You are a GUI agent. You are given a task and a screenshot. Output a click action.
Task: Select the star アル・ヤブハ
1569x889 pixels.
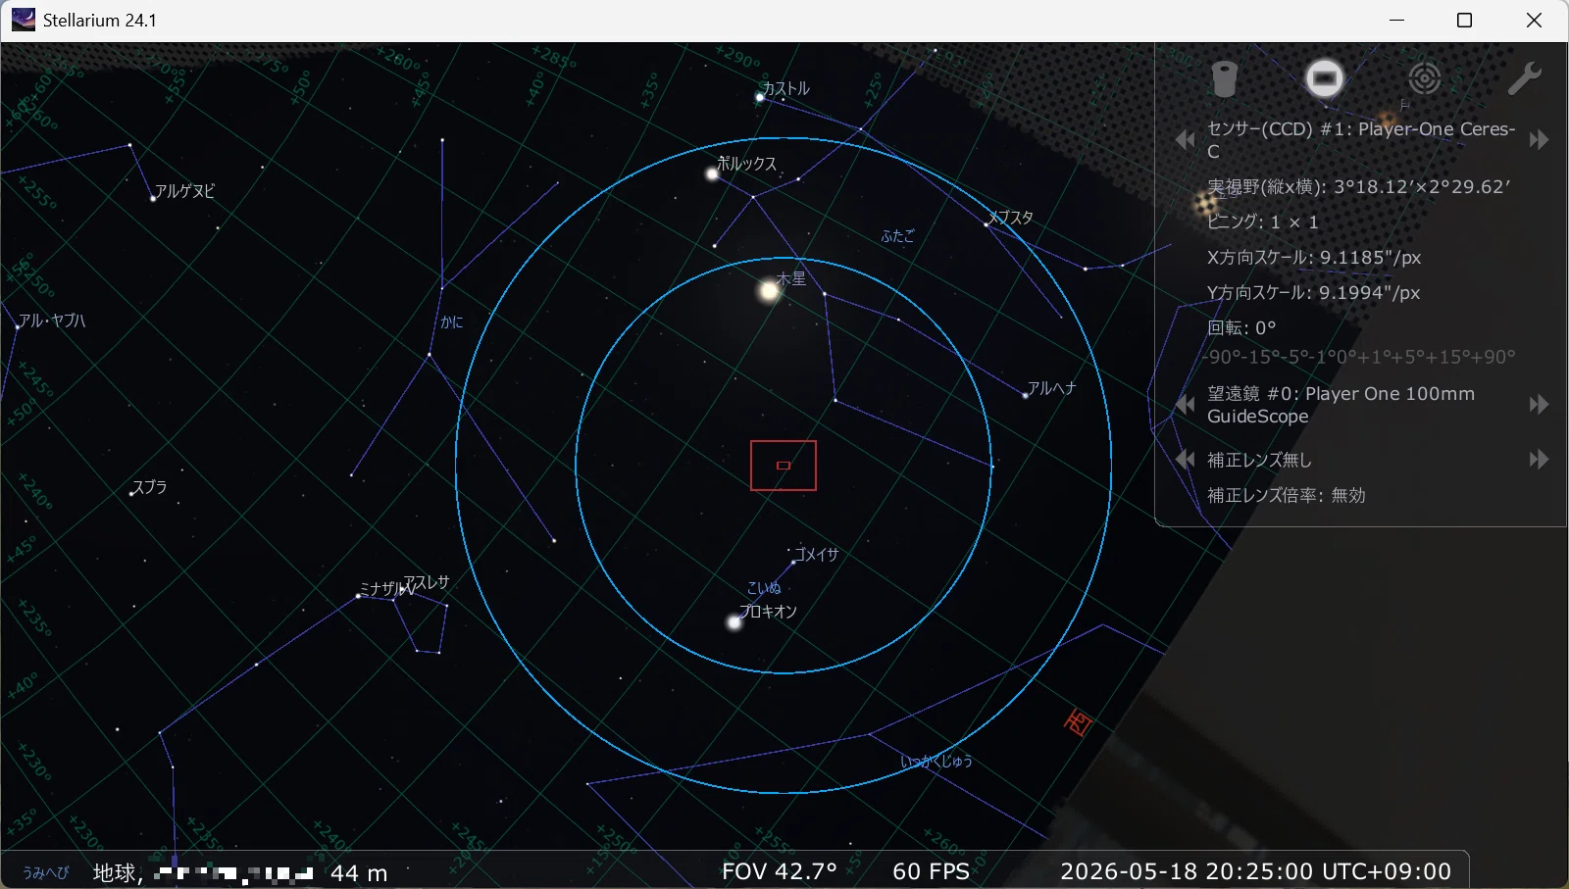coord(18,327)
